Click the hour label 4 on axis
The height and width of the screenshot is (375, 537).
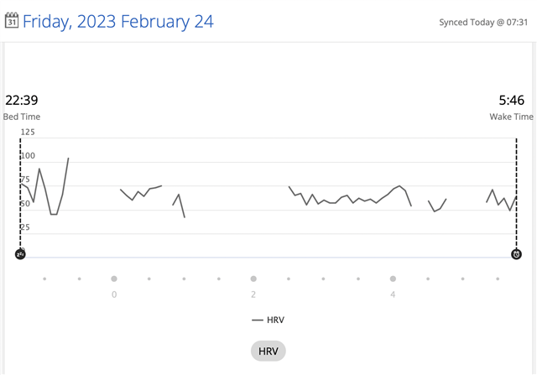(393, 294)
